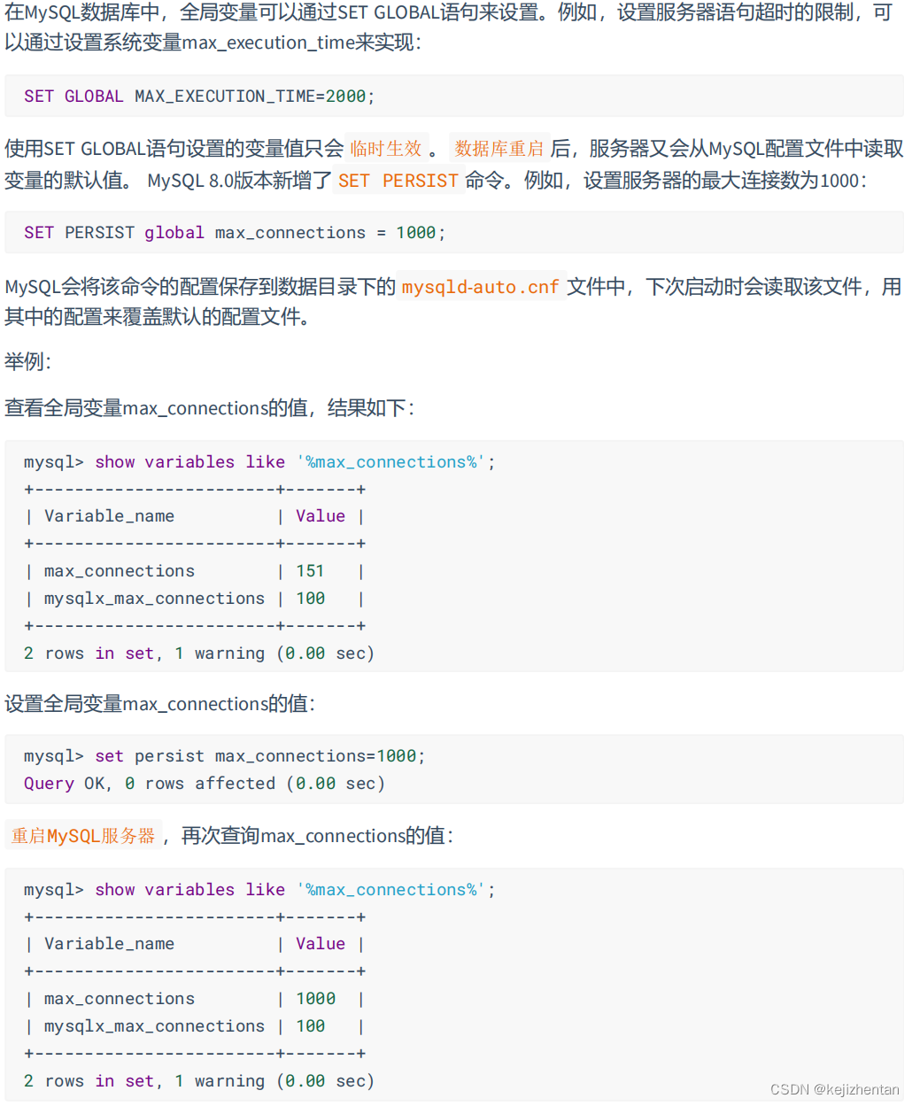Click the first show variables like command
This screenshot has width=912, height=1106.
click(x=259, y=462)
